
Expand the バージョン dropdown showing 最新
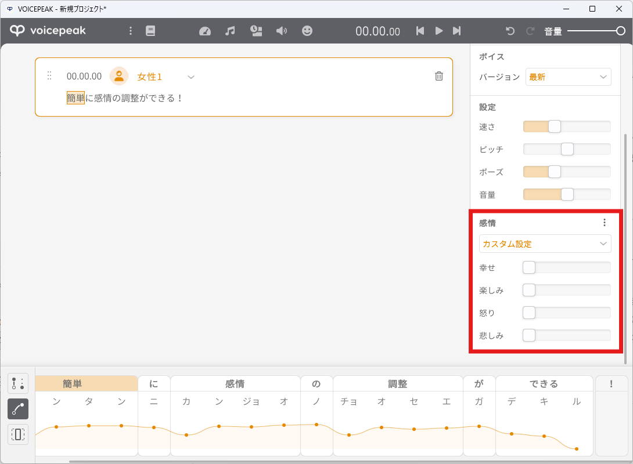pos(568,77)
